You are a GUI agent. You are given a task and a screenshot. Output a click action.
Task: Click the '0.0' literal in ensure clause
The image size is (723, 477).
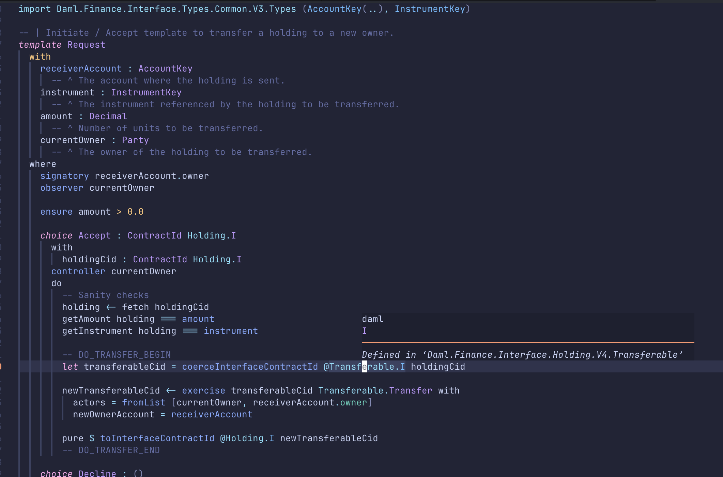pos(135,212)
